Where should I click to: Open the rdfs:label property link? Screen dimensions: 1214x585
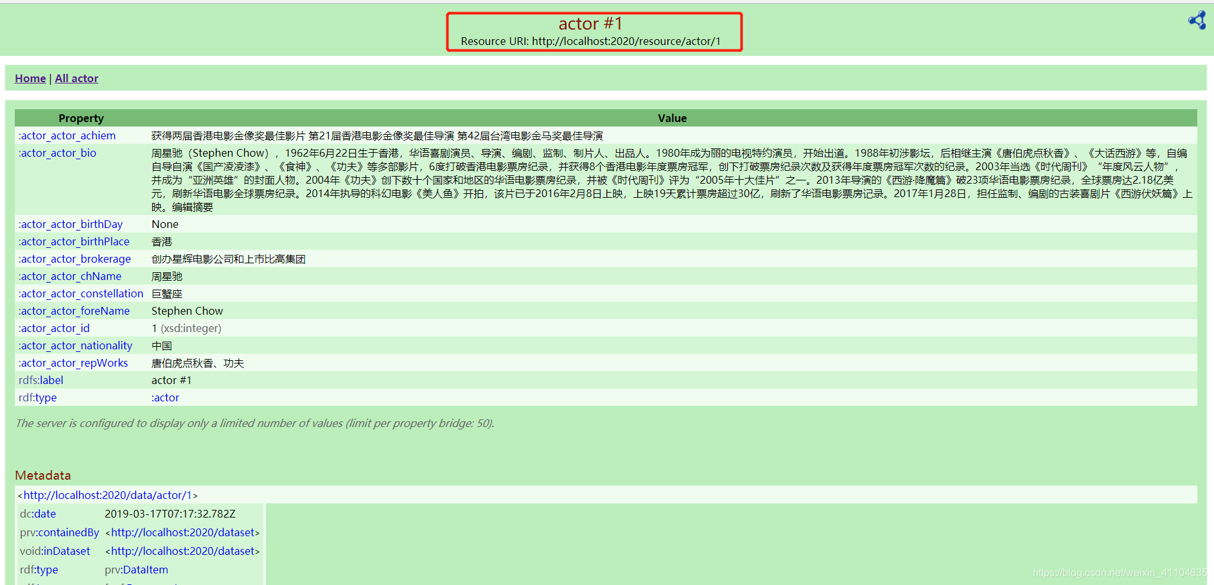[41, 380]
